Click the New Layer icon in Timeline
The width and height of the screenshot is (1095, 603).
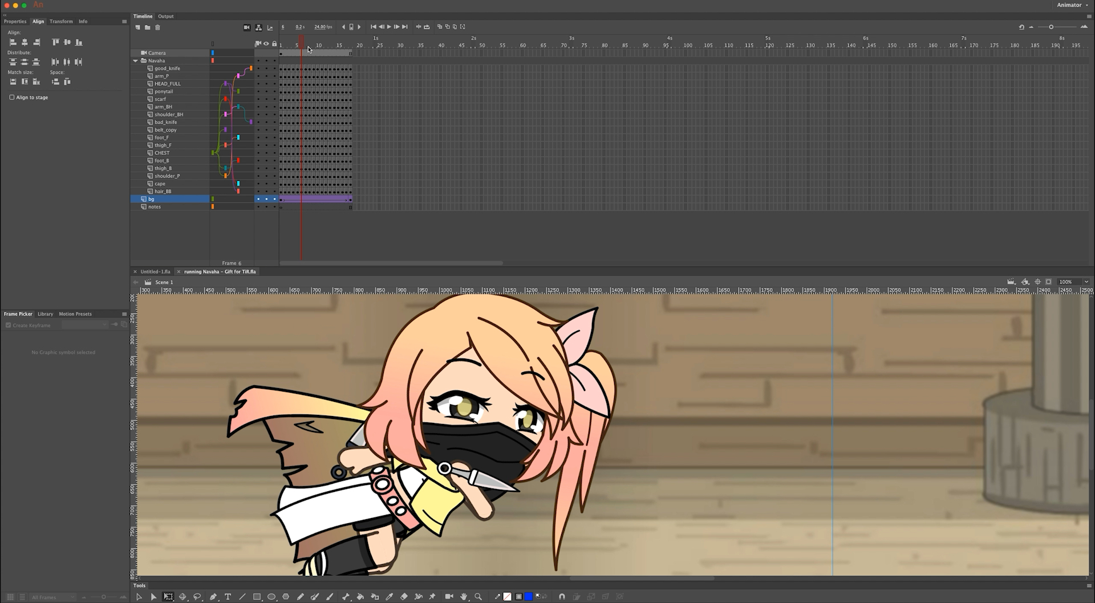137,27
